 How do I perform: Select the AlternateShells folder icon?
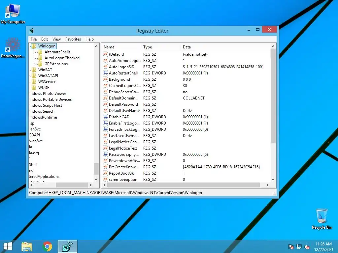pyautogui.click(x=40, y=52)
